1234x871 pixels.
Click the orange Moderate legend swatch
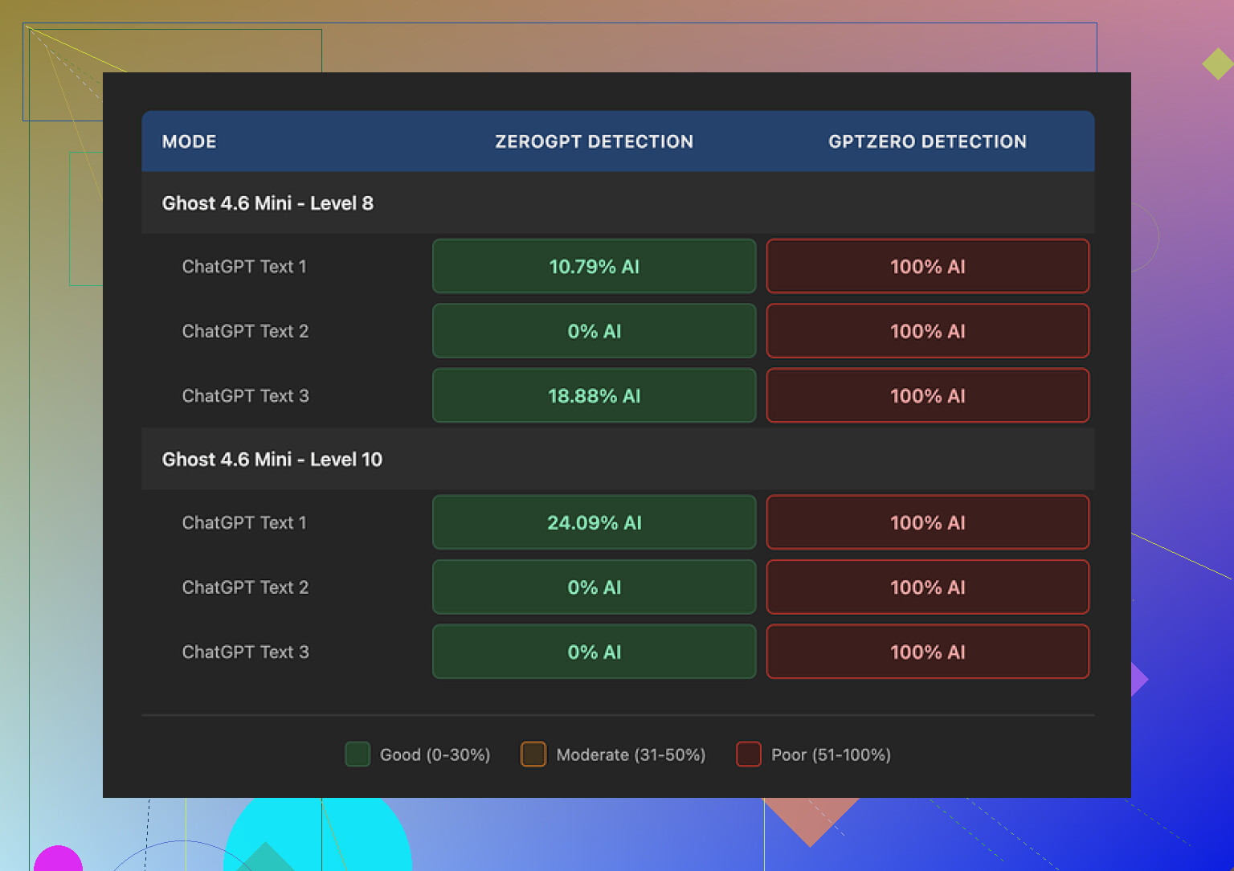(x=533, y=754)
